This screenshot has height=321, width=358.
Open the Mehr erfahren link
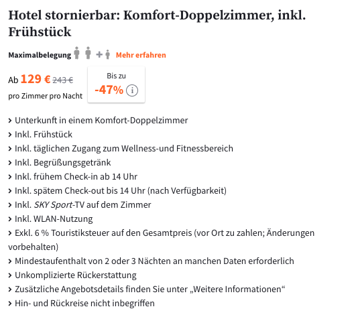pos(141,55)
